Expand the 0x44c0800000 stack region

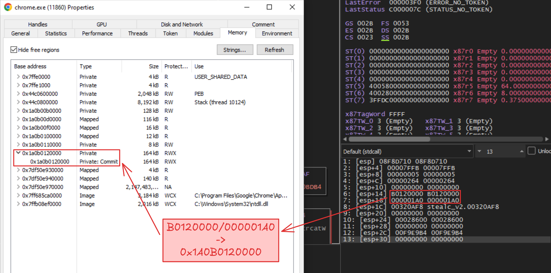tap(18, 102)
